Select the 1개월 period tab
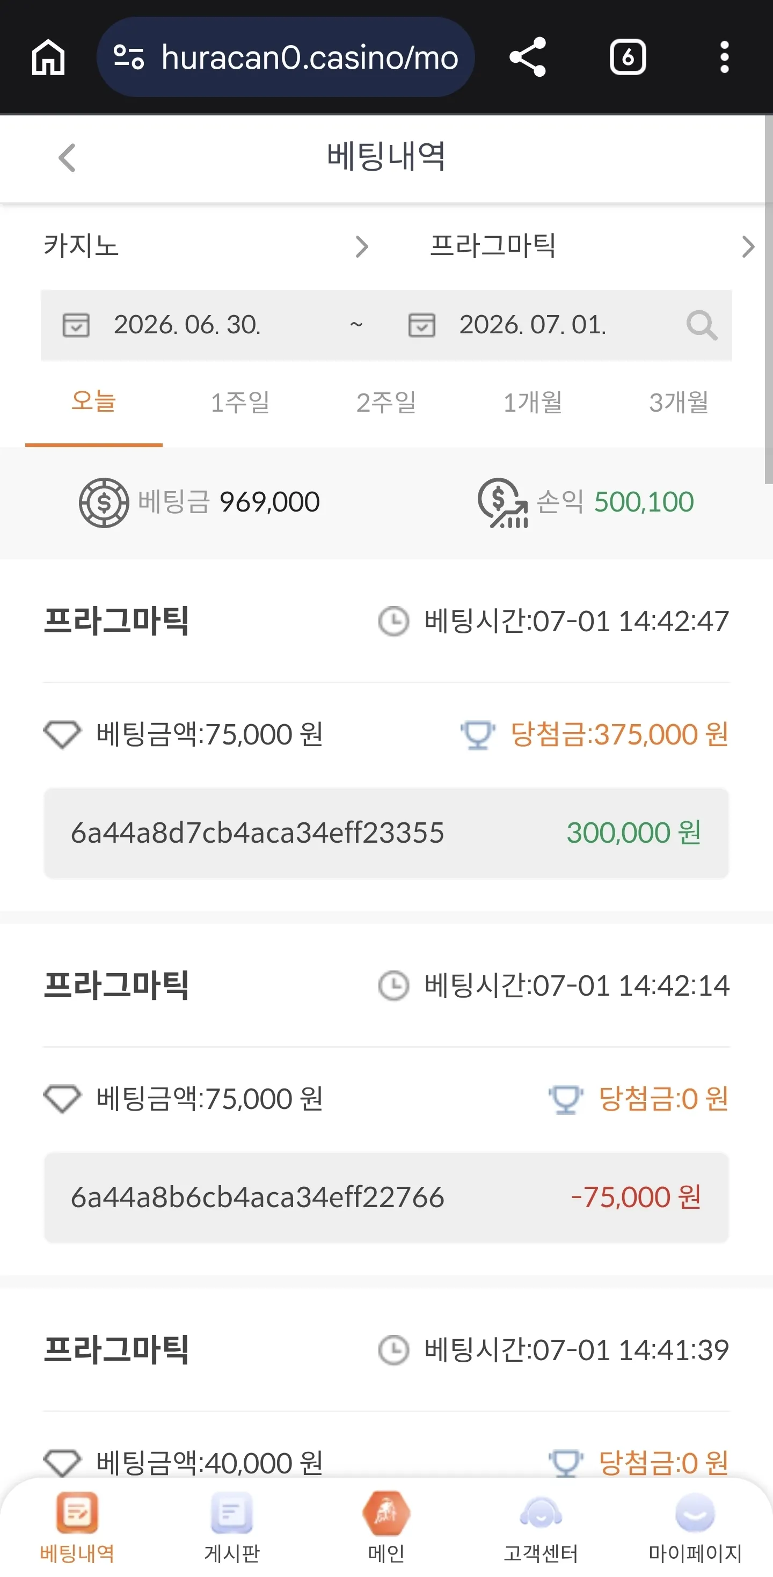This screenshot has height=1577, width=773. [x=533, y=403]
